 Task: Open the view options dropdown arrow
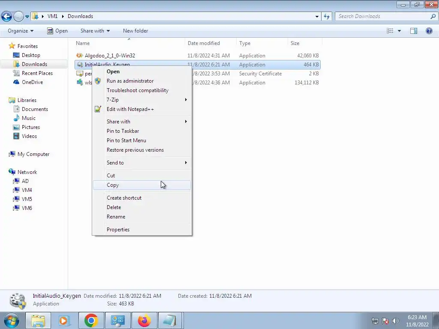pyautogui.click(x=399, y=31)
